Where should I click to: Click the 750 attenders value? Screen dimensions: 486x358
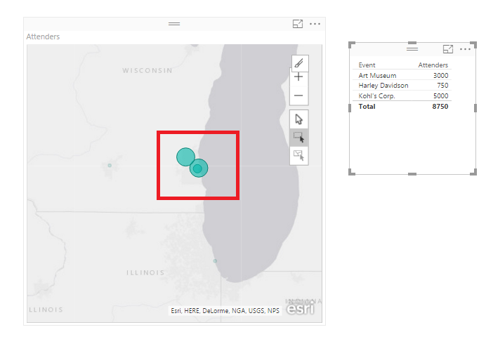coord(442,86)
